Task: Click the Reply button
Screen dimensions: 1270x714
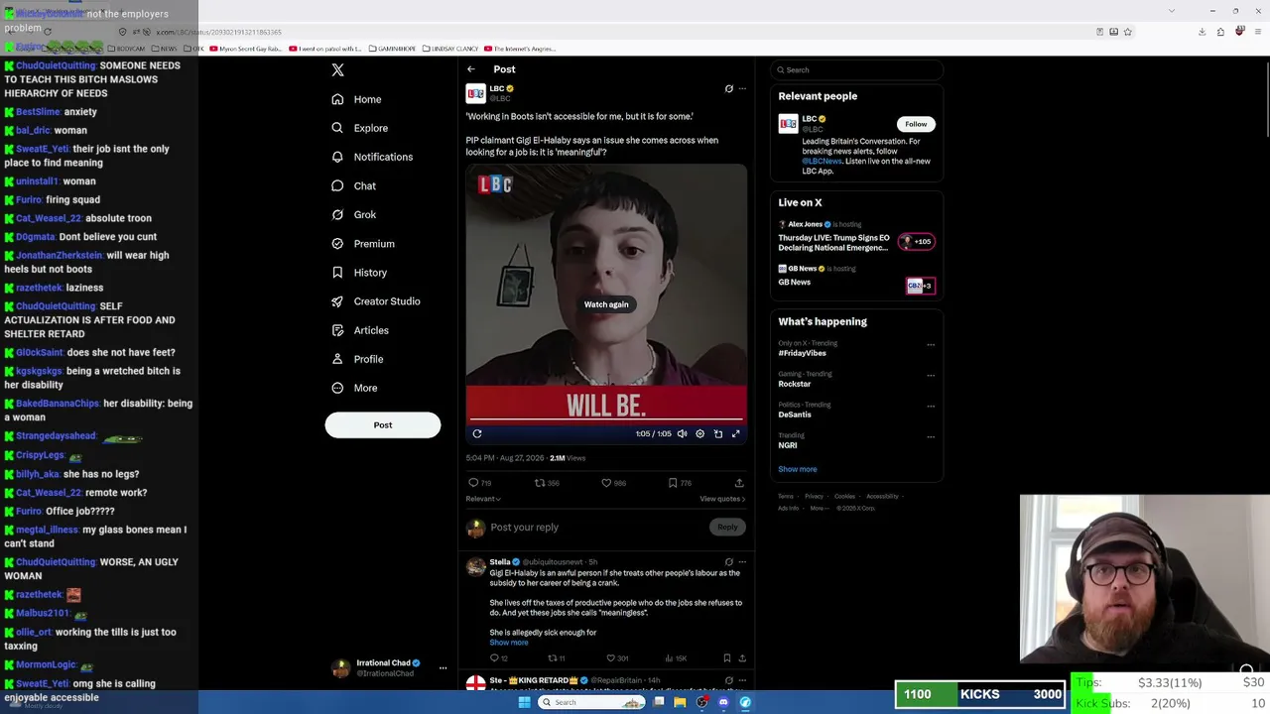Action: coord(727,528)
